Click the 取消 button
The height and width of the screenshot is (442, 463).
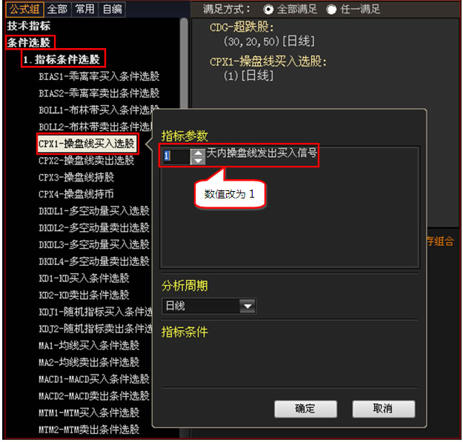pyautogui.click(x=383, y=409)
